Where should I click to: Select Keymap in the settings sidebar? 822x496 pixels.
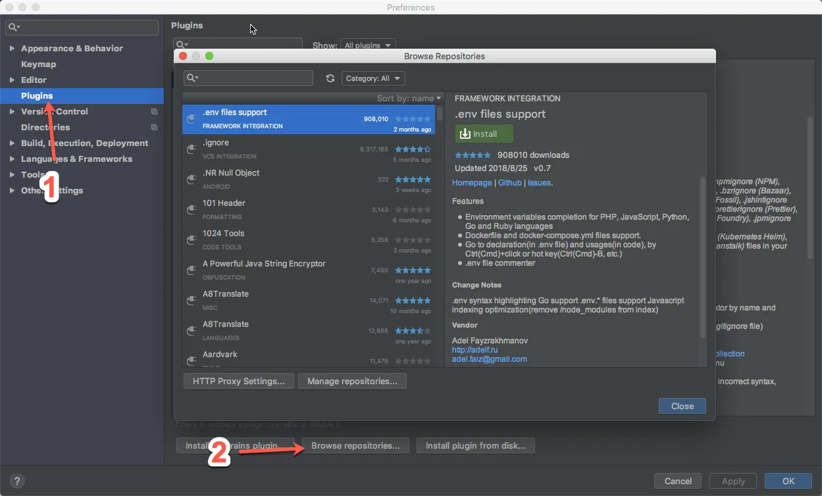(x=38, y=64)
